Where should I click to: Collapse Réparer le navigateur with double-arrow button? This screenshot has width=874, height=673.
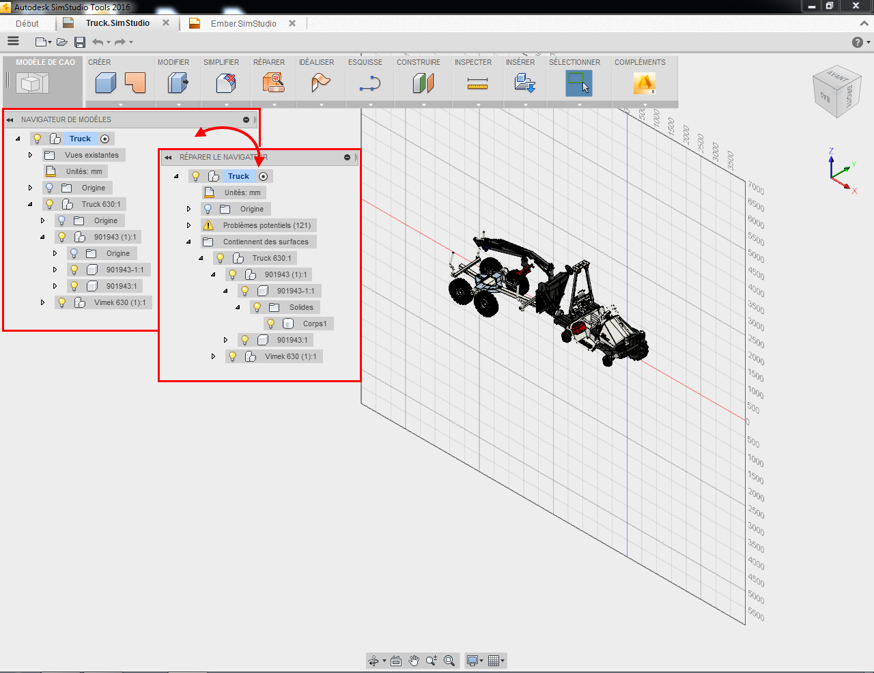(x=168, y=158)
